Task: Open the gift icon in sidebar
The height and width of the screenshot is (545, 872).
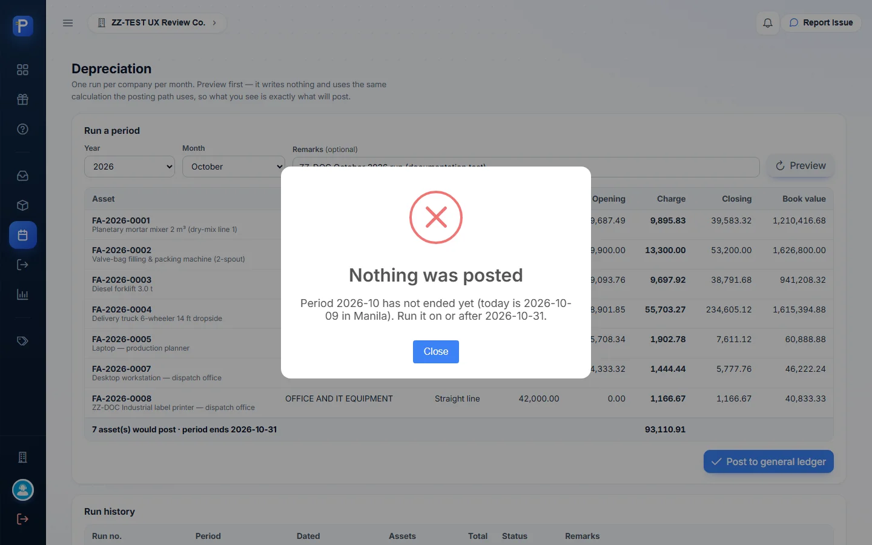Action: pos(22,99)
